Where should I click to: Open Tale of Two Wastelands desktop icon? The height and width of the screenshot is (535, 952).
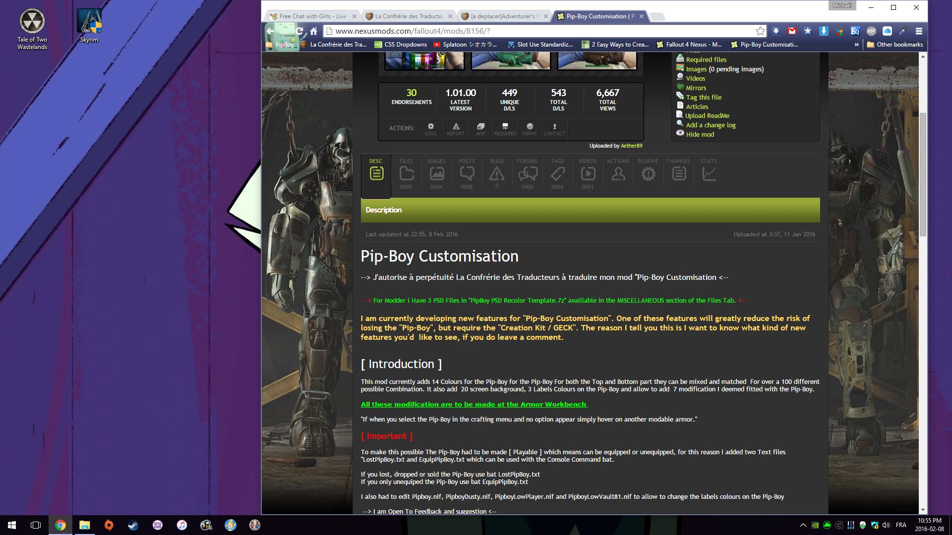32,29
